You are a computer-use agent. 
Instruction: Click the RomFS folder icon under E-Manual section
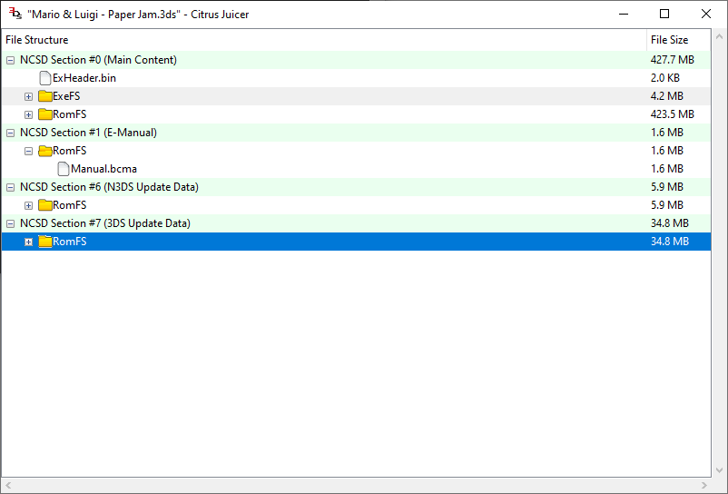click(44, 151)
